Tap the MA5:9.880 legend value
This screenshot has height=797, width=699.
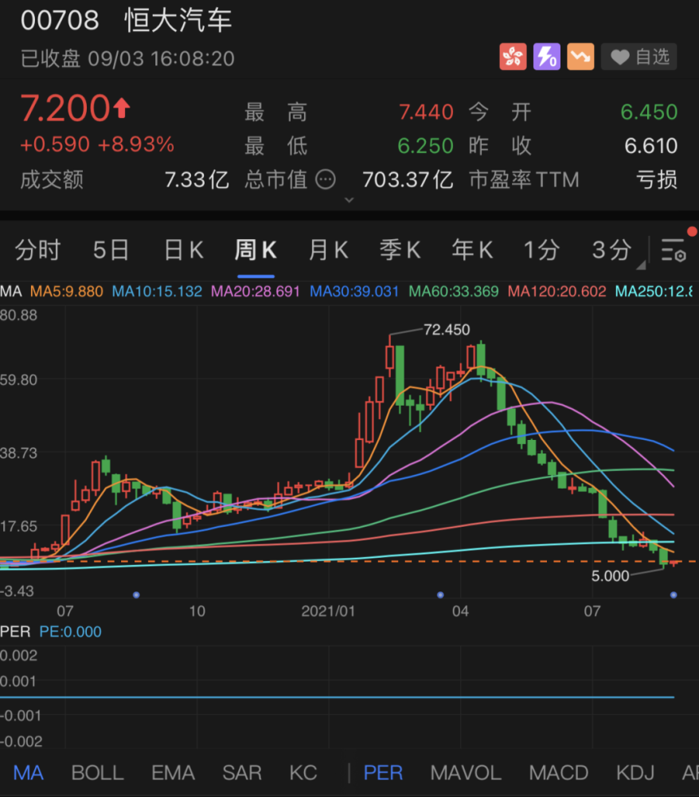coord(67,291)
